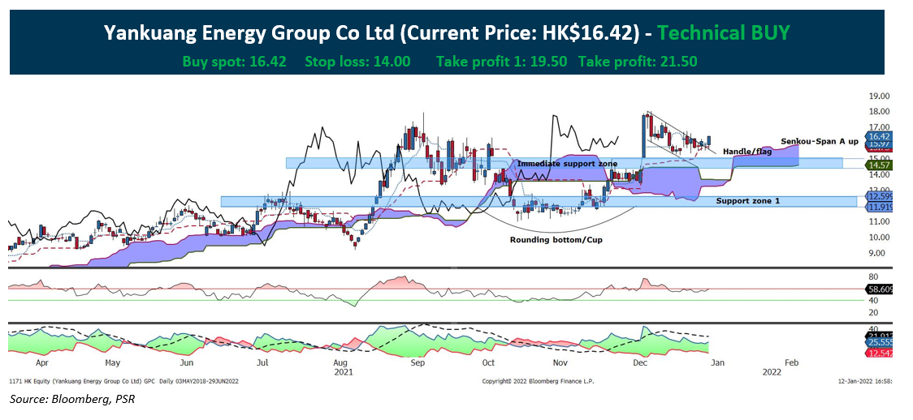
Task: Click the 9.00 value on the price axis
Action: click(878, 253)
